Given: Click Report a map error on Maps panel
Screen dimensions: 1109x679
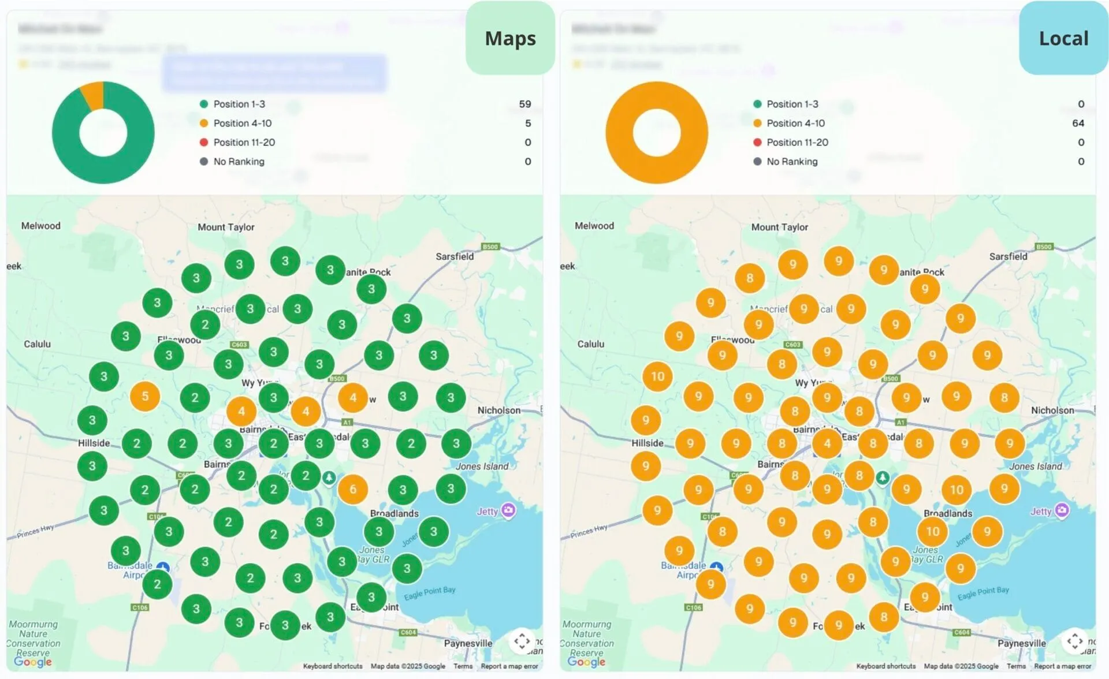Looking at the screenshot, I should click(509, 666).
